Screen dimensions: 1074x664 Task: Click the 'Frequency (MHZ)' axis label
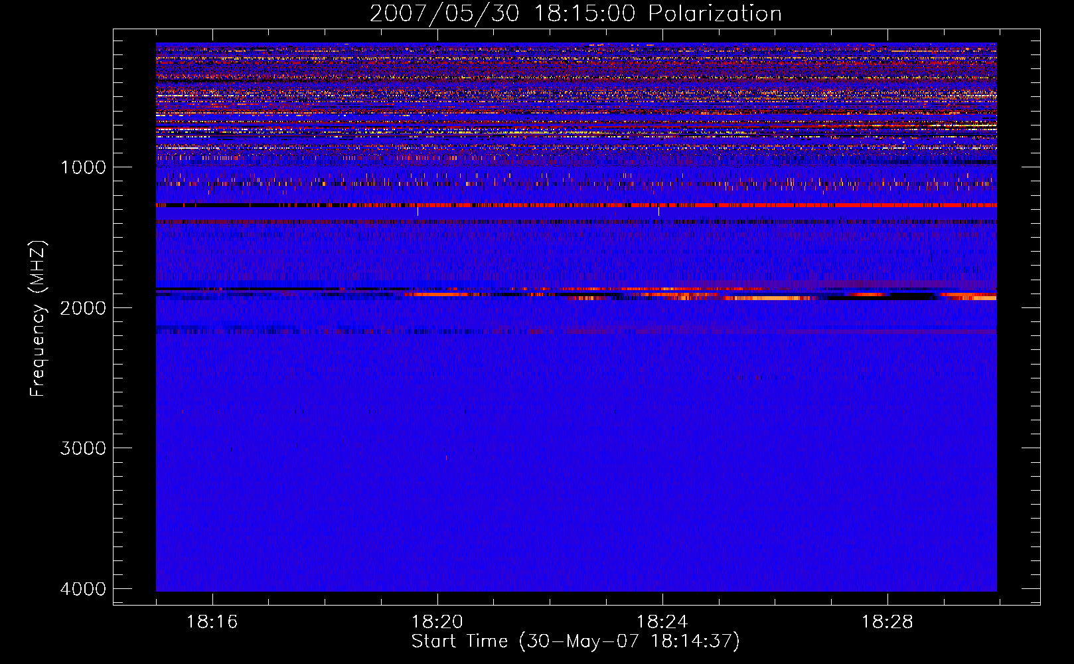point(38,319)
